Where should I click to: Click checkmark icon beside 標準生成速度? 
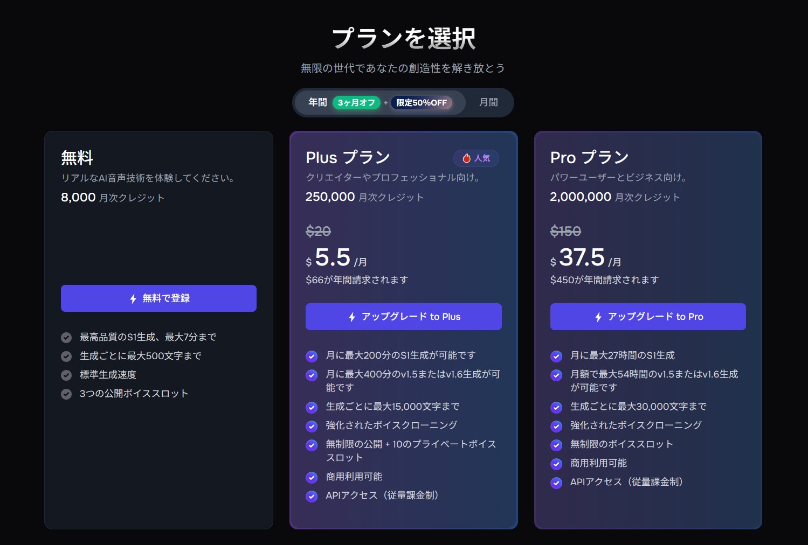[x=66, y=375]
